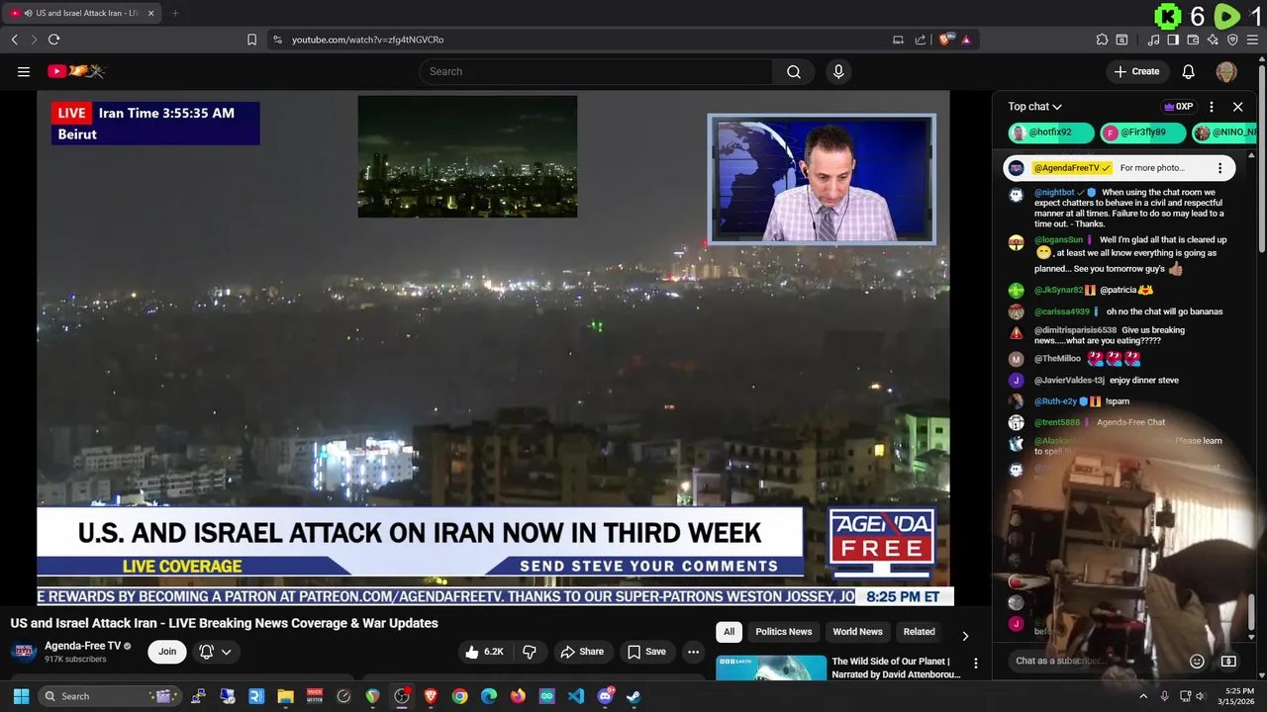Image resolution: width=1267 pixels, height=712 pixels.
Task: Open File Explorer from the taskbar
Action: (x=285, y=696)
